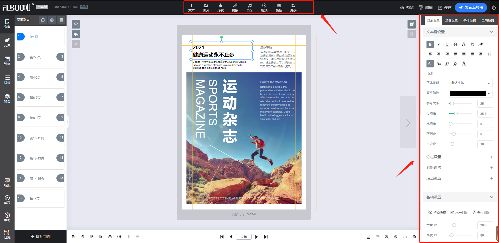Open 弹窗 popup panel in sidebar

pyautogui.click(x=7, y=61)
